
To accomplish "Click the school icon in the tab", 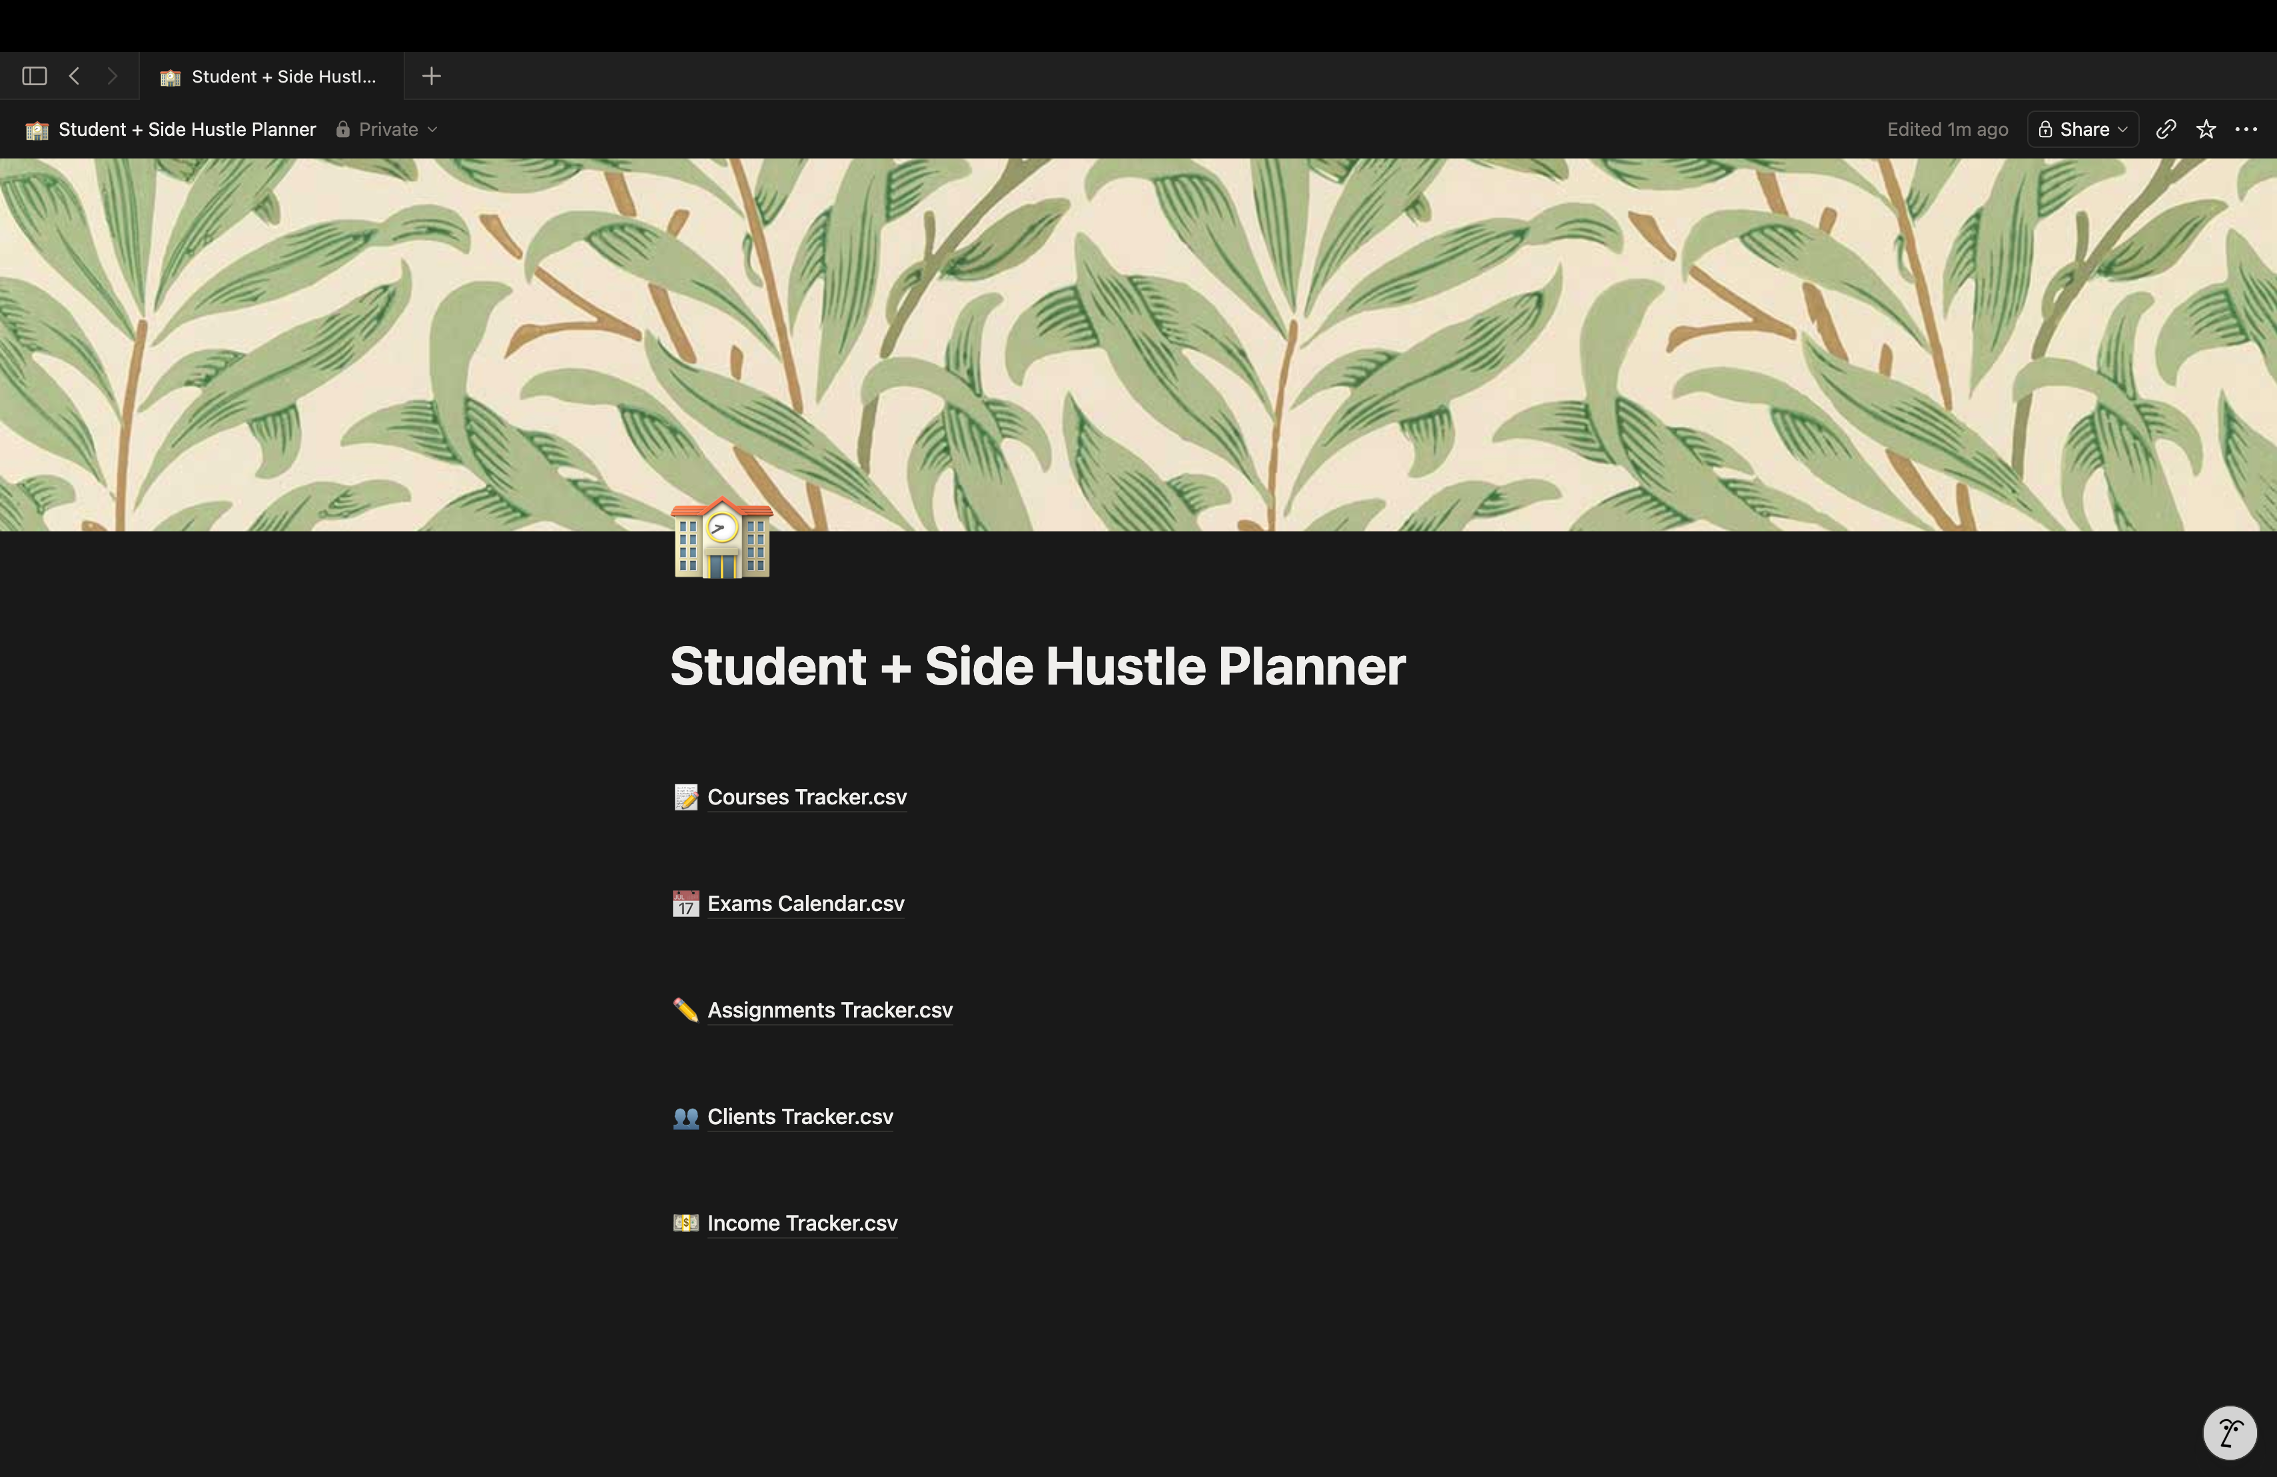I will (x=171, y=77).
